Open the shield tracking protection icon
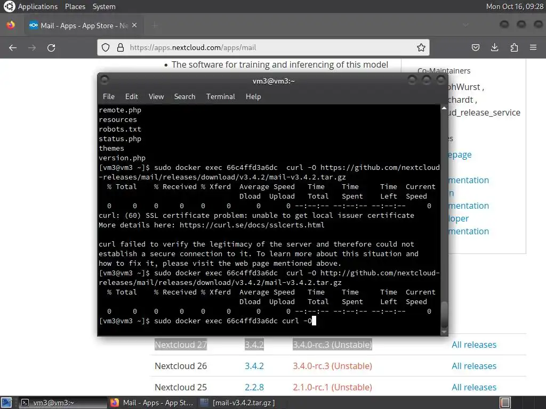546x409 pixels. point(106,47)
